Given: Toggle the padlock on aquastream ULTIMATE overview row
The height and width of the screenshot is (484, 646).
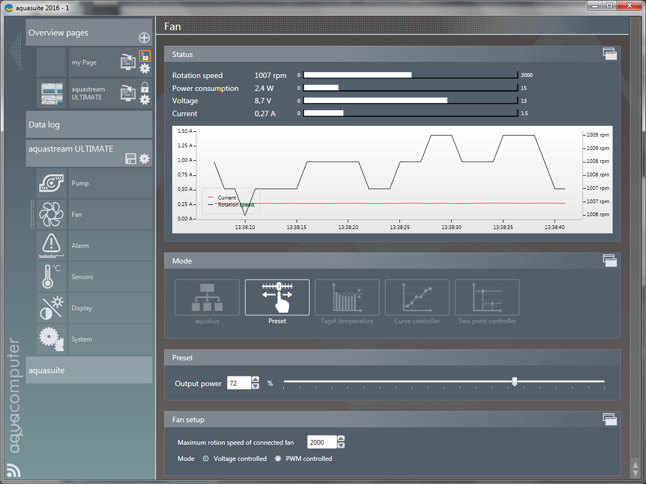Looking at the screenshot, I should [x=145, y=87].
